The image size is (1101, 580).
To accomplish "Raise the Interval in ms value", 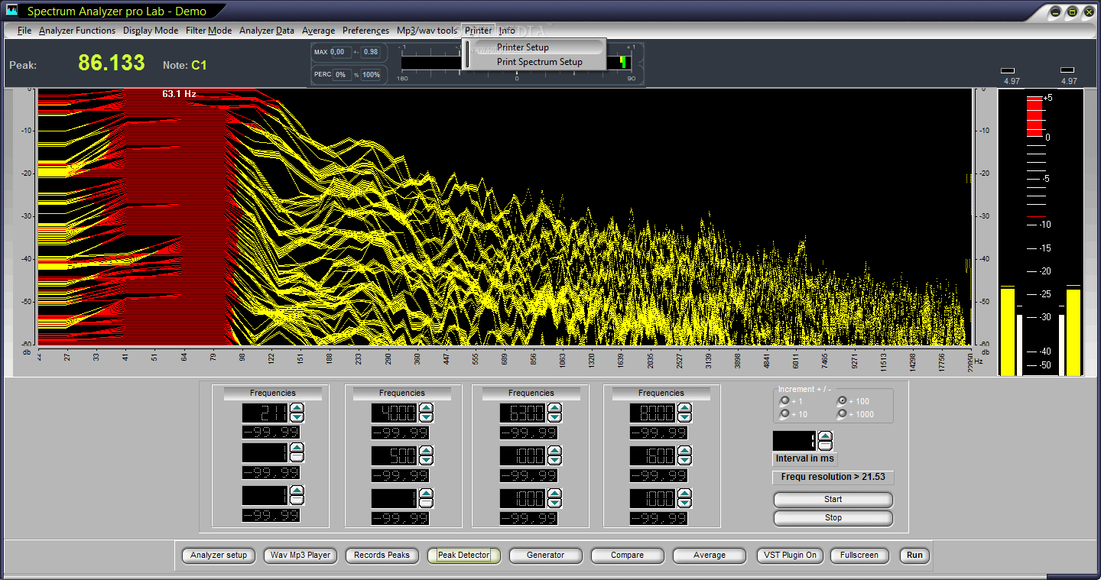I will point(826,436).
